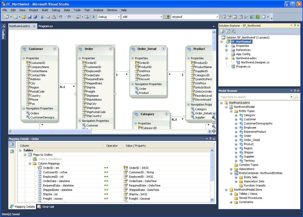Screen dimensions: 303x217
Task: Close the Mapping Details panel
Action: click(x=214, y=139)
